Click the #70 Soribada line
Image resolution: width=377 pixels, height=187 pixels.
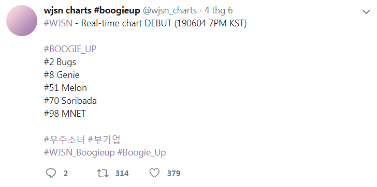70,101
